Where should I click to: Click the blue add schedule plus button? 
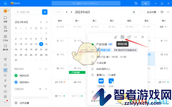[45, 12]
